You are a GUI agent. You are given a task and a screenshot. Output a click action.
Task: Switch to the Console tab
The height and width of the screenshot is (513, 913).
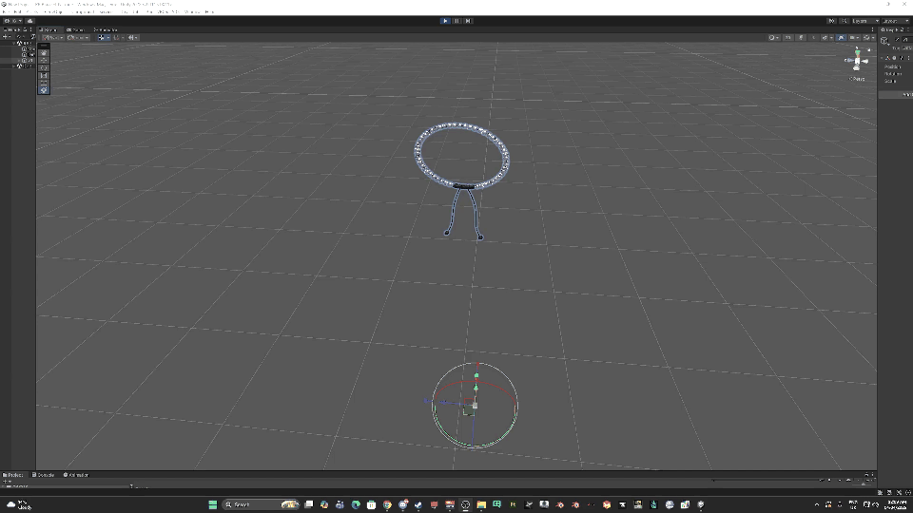(45, 475)
